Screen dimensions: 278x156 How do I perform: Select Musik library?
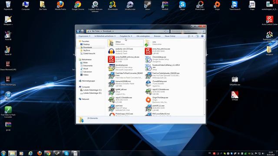pyautogui.click(x=86, y=68)
